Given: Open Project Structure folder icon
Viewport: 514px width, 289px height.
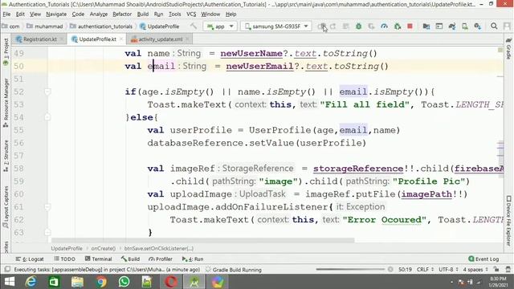Looking at the screenshot, I should pos(426,26).
